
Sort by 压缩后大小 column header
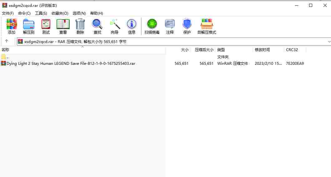[x=204, y=50]
